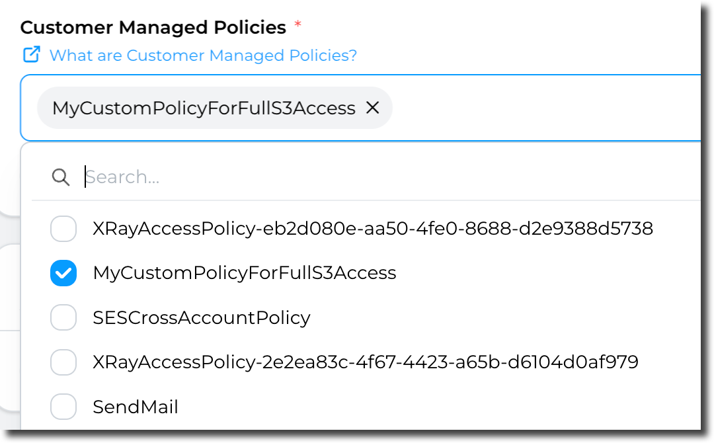Uncheck the MyCustomPolicyForFullS3Access checkbox
This screenshot has height=443, width=714.
pos(63,273)
